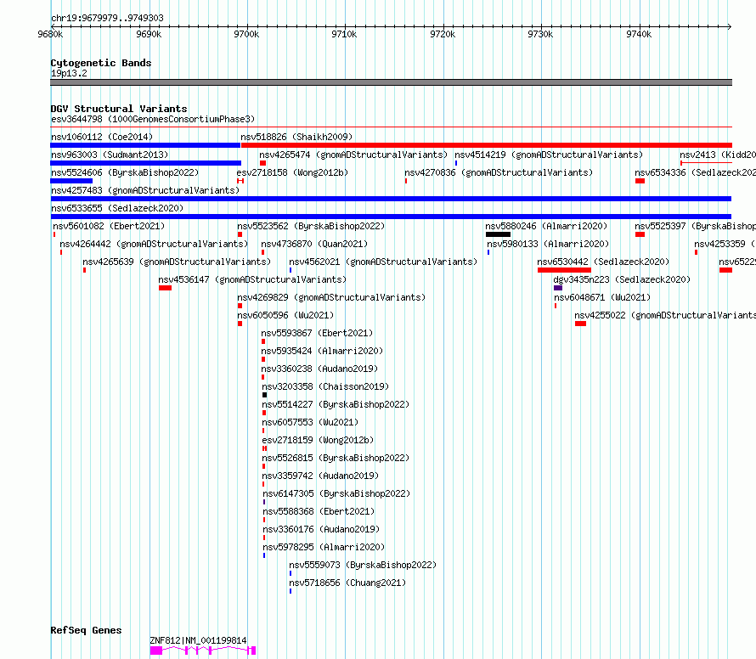This screenshot has width=756, height=659.
Task: Click the 19p13.2 cytogenetic band label
Action: click(69, 73)
